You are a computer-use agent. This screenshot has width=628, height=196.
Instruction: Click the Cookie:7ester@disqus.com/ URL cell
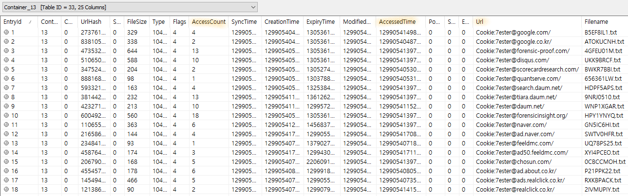(513, 60)
